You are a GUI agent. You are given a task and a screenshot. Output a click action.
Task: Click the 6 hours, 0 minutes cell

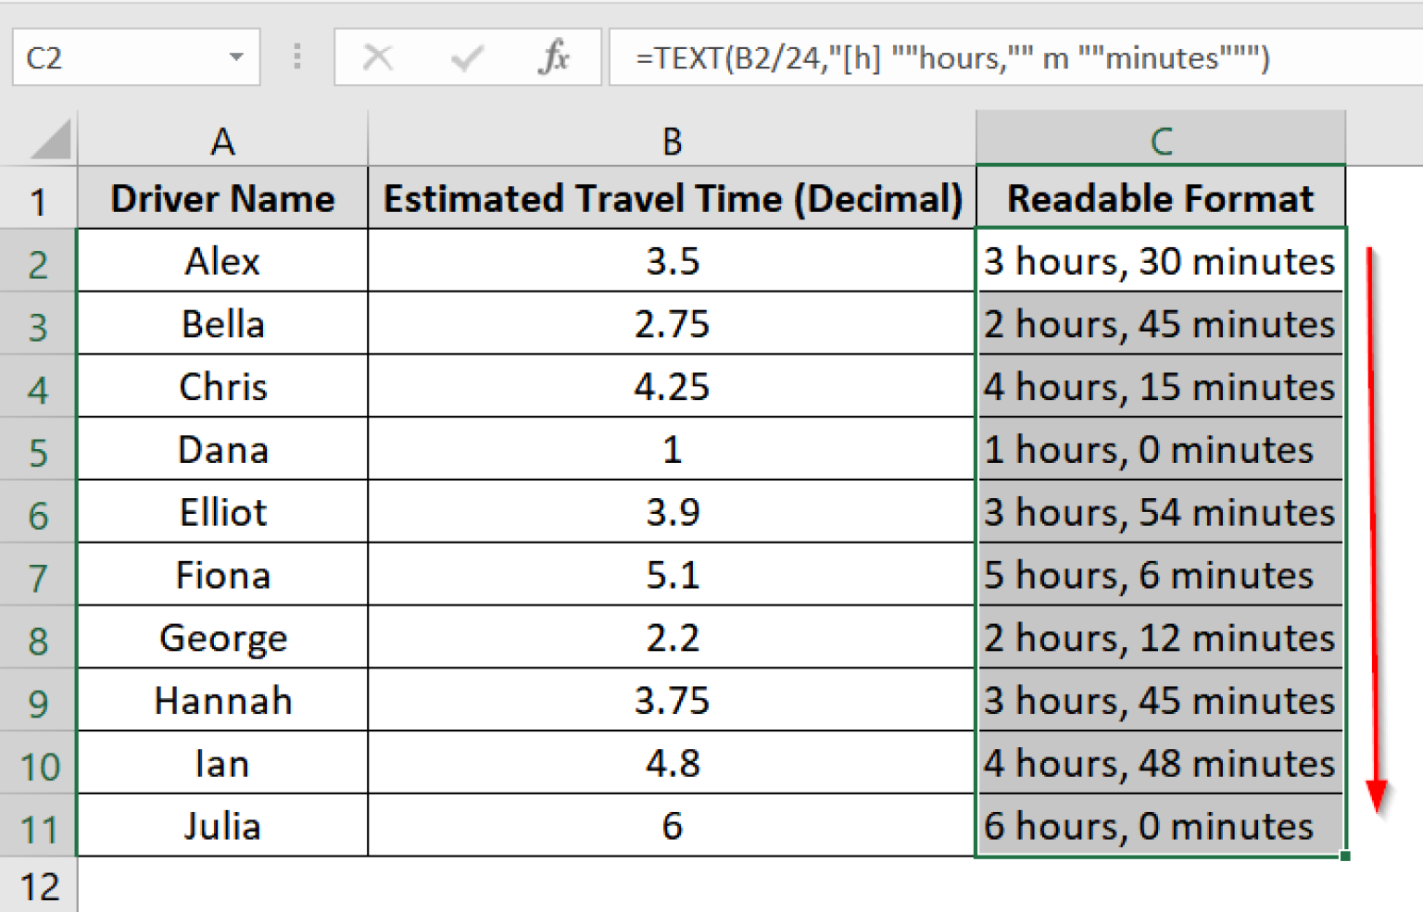point(1160,826)
